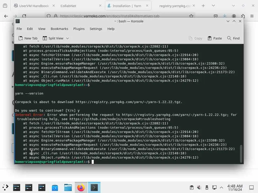Click the Firefox account icon
Viewport: 258px width, 193px height.
click(234, 16)
